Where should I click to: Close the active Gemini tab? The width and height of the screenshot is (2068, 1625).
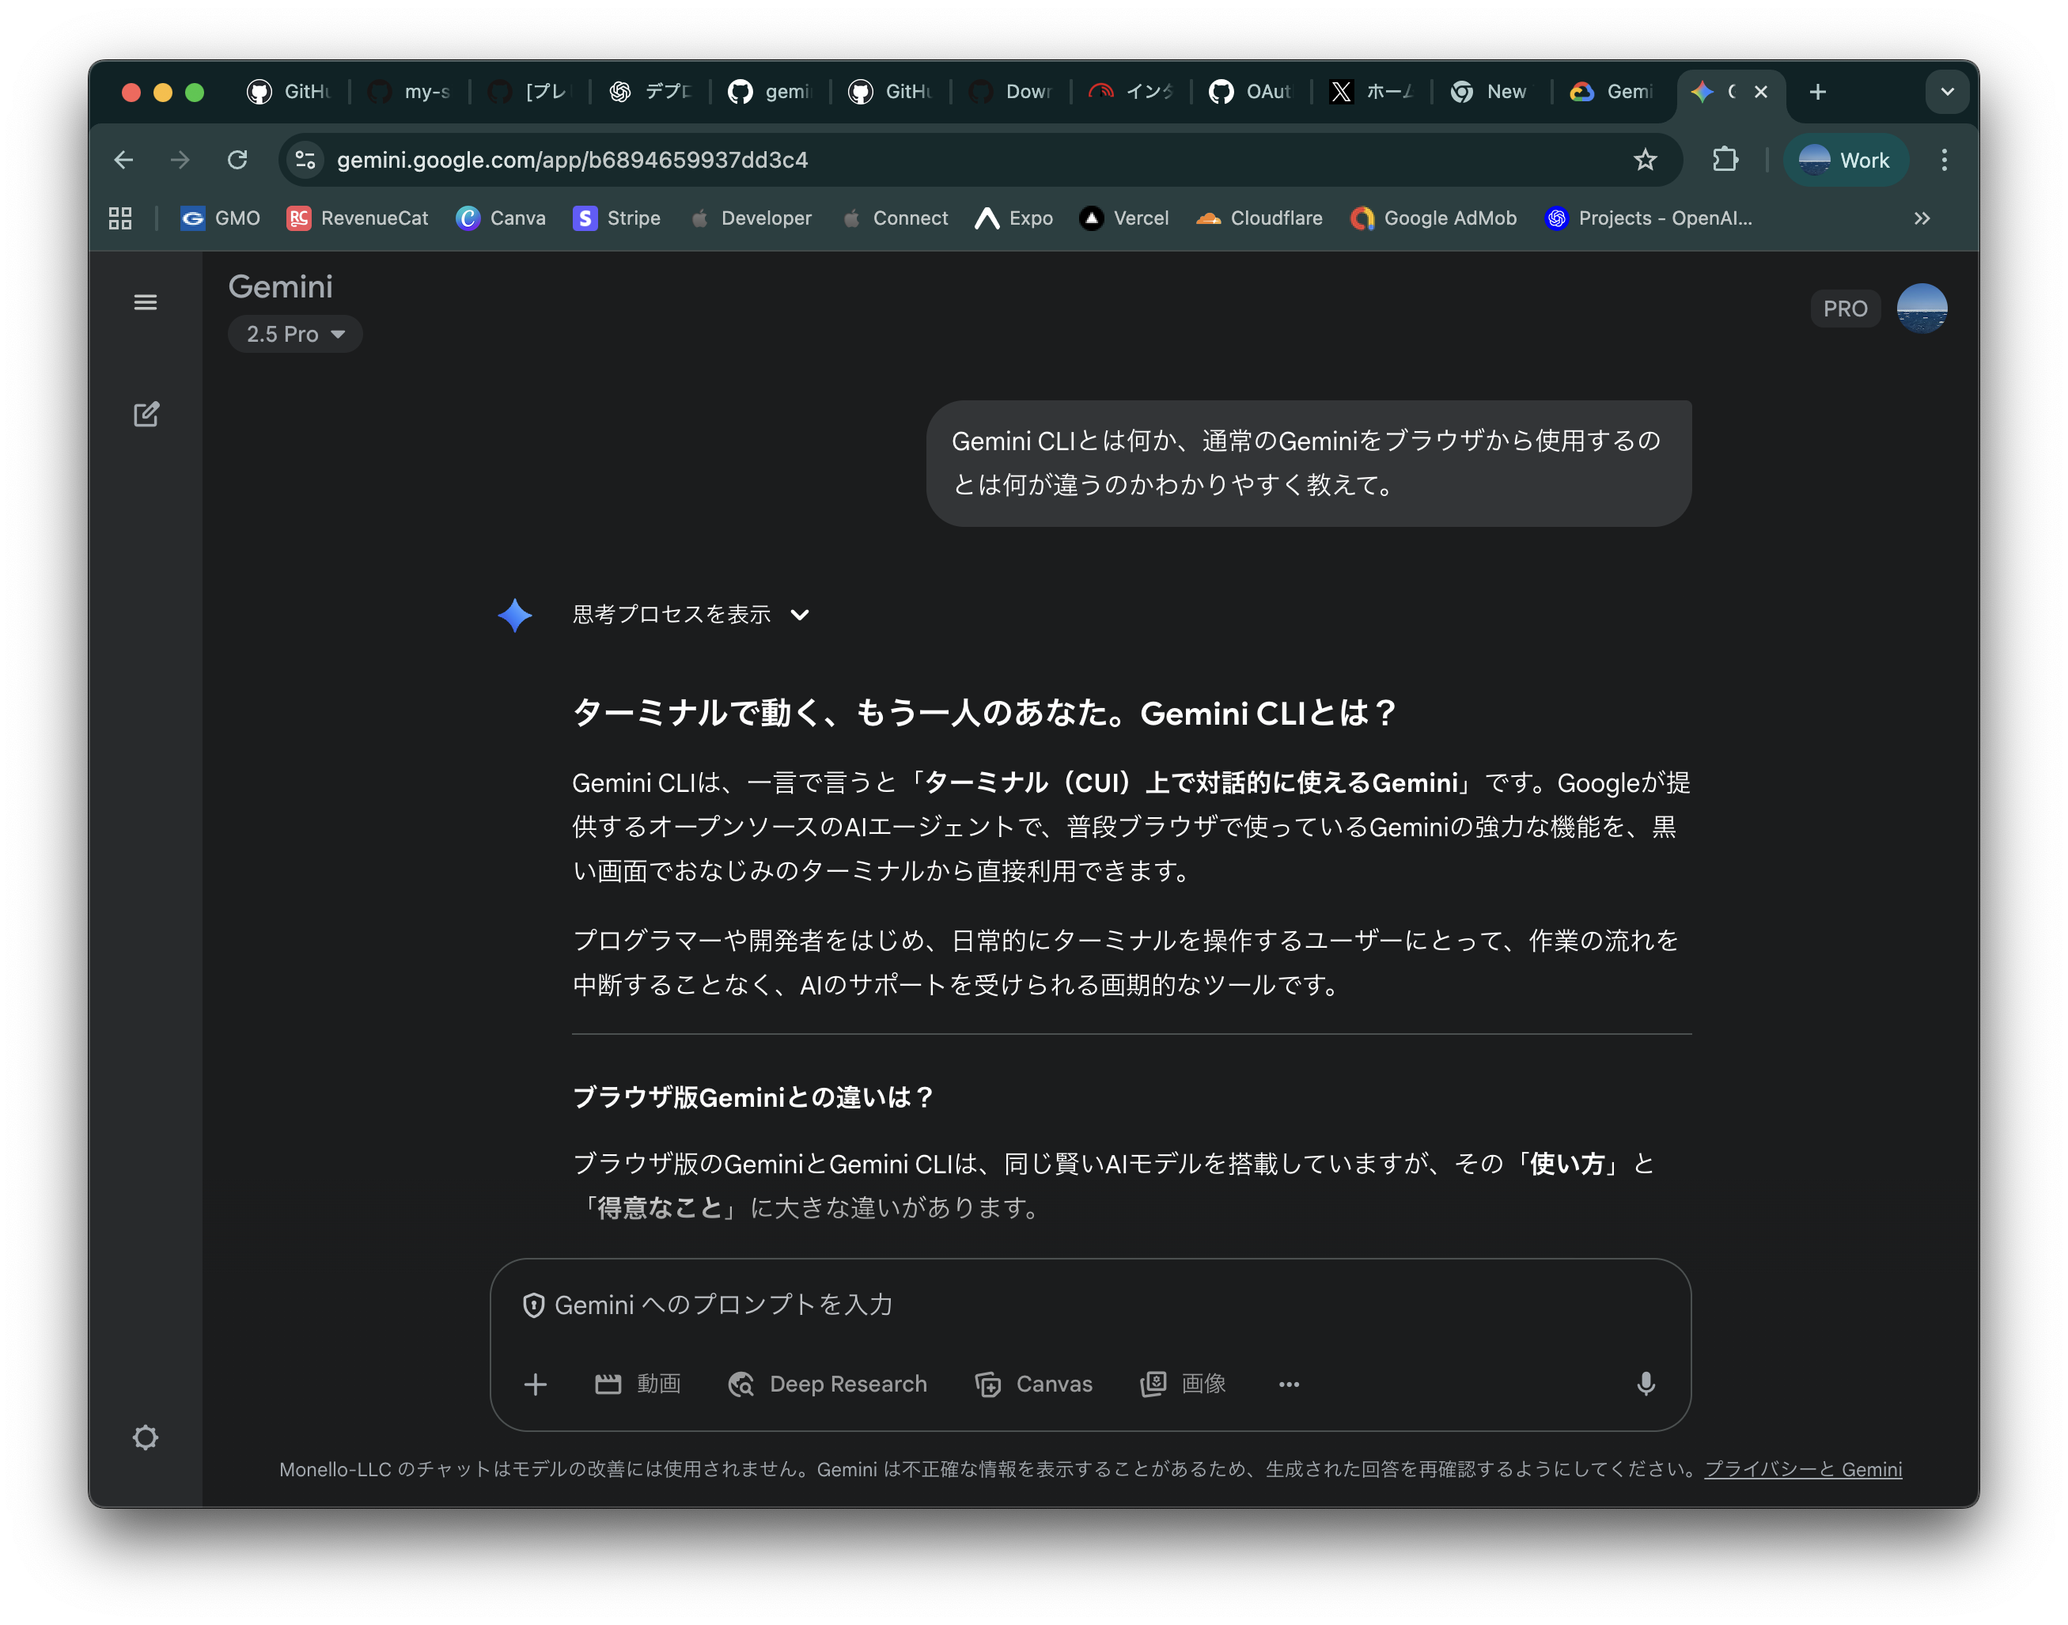coord(1761,91)
